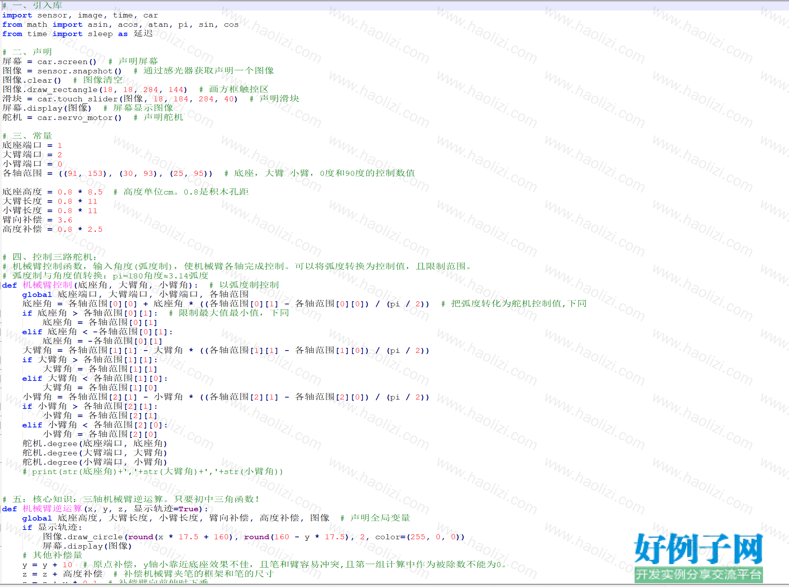Image resolution: width=789 pixels, height=587 pixels.
Task: Click the line '底座高度 = 0.8 * 8.5'
Action: [52, 192]
